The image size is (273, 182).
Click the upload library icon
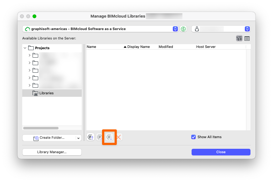[90, 137]
